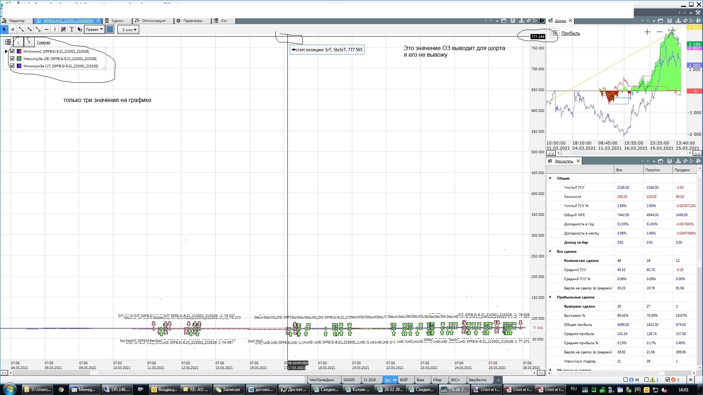Uncheck Максимум3а (26) series checkbox

point(12,59)
